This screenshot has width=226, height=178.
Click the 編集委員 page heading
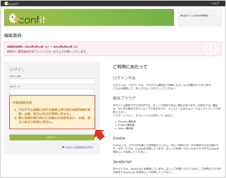[13, 35]
